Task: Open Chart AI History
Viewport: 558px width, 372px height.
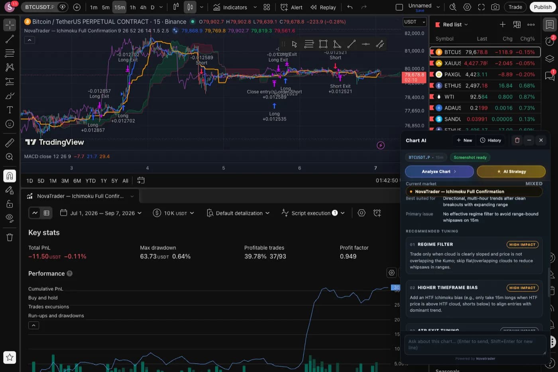Action: click(490, 140)
